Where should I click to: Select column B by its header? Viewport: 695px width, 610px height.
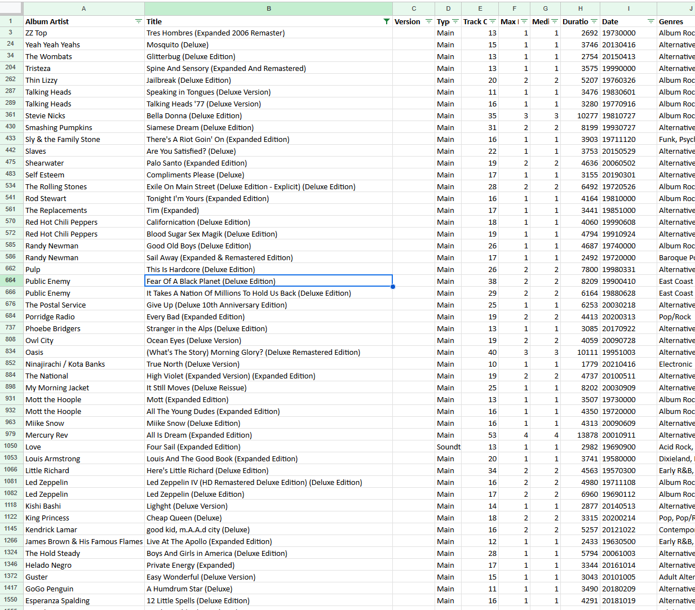coord(269,8)
